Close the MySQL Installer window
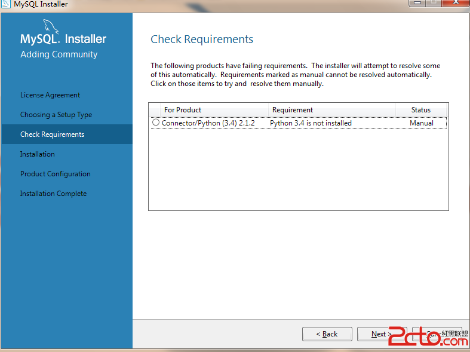This screenshot has height=352, width=470. coord(455,3)
